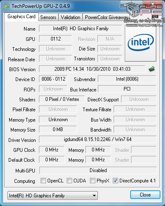Screen dimensions: 165x206
Task: Click the Default Clock row Shader field
Action: [144, 160]
